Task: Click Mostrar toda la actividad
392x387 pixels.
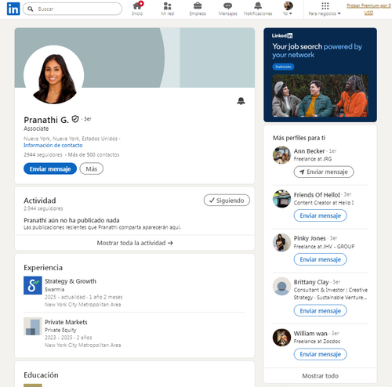Action: pyautogui.click(x=135, y=243)
